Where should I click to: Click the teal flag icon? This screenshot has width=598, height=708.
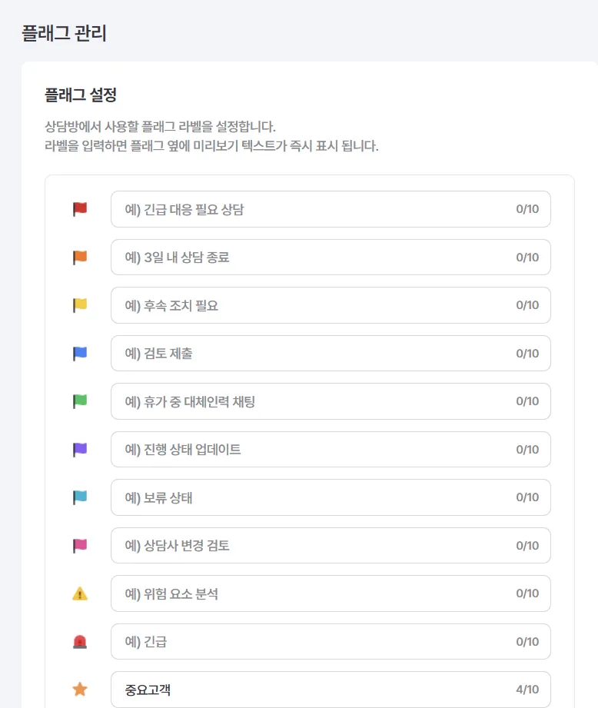pos(80,497)
